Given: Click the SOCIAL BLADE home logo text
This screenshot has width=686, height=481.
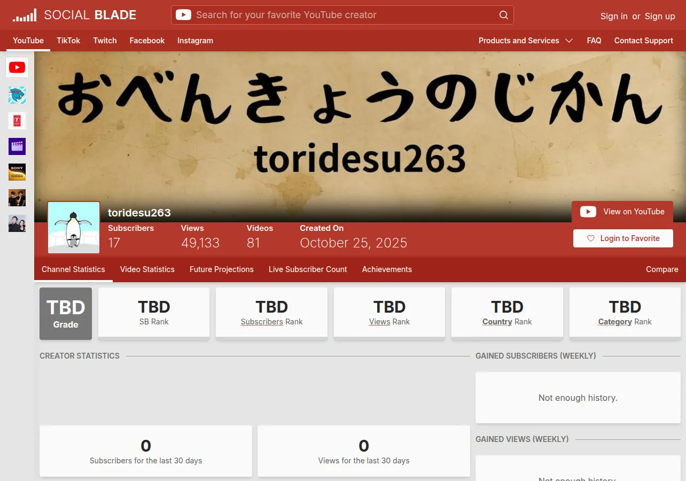Looking at the screenshot, I should [90, 15].
